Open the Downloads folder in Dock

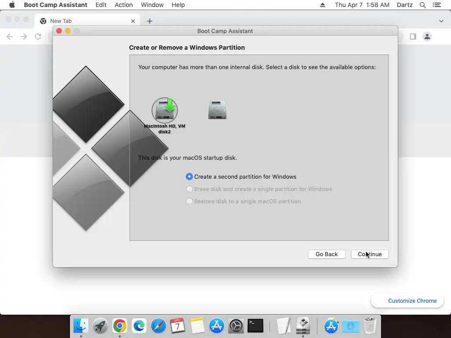pyautogui.click(x=350, y=326)
